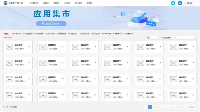The height and width of the screenshot is (112, 200).
Task: Select the 全部 category filter
Action: (6, 34)
